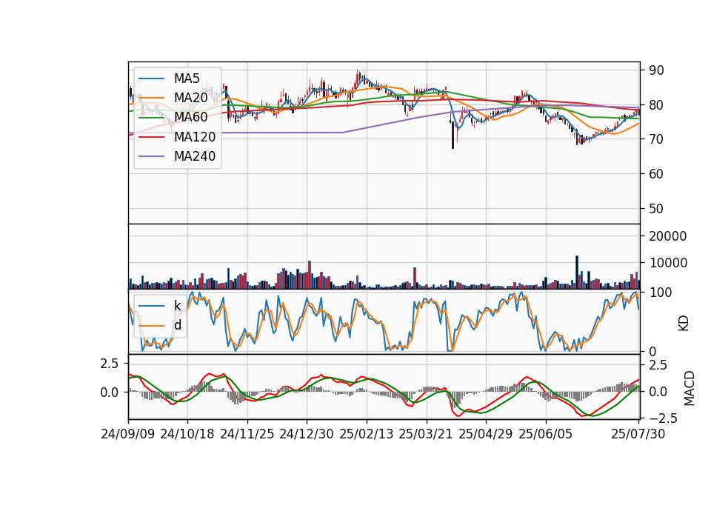Click the price axis value 60

point(656,173)
